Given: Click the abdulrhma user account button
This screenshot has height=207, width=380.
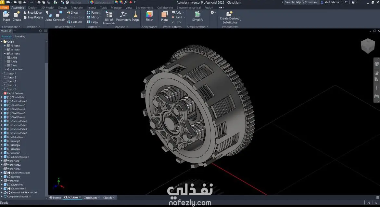Looking at the screenshot, I should (332, 2).
